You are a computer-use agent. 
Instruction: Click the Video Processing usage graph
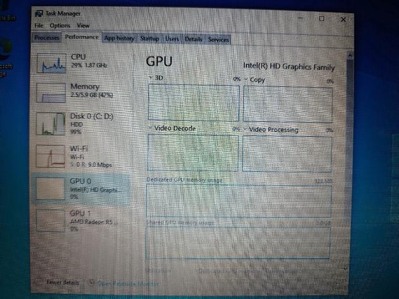(x=287, y=154)
